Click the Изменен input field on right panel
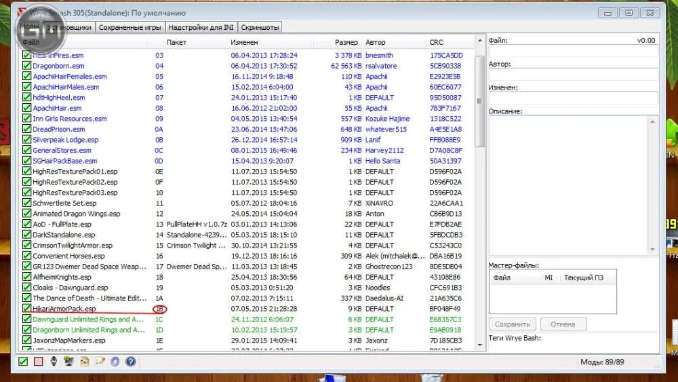678x382 pixels. tap(574, 98)
